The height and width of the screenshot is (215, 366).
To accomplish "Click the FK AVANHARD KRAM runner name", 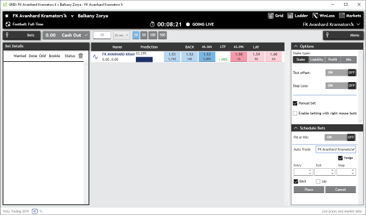I will [118, 54].
